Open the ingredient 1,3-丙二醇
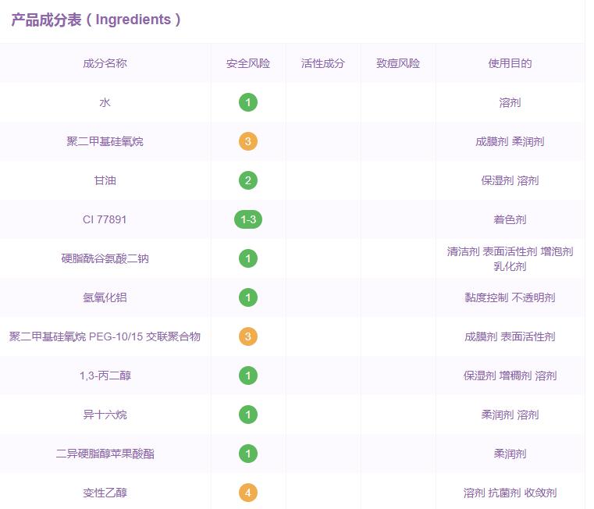Viewport: 594px width, 509px height. click(105, 376)
